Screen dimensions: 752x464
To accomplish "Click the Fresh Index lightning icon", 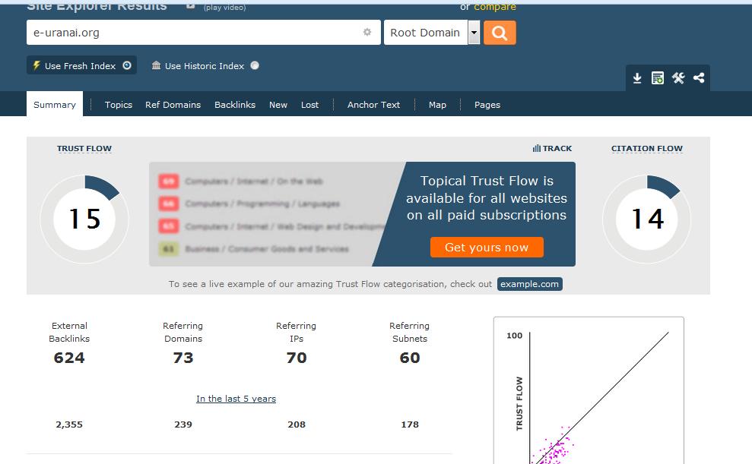I will pyautogui.click(x=36, y=65).
